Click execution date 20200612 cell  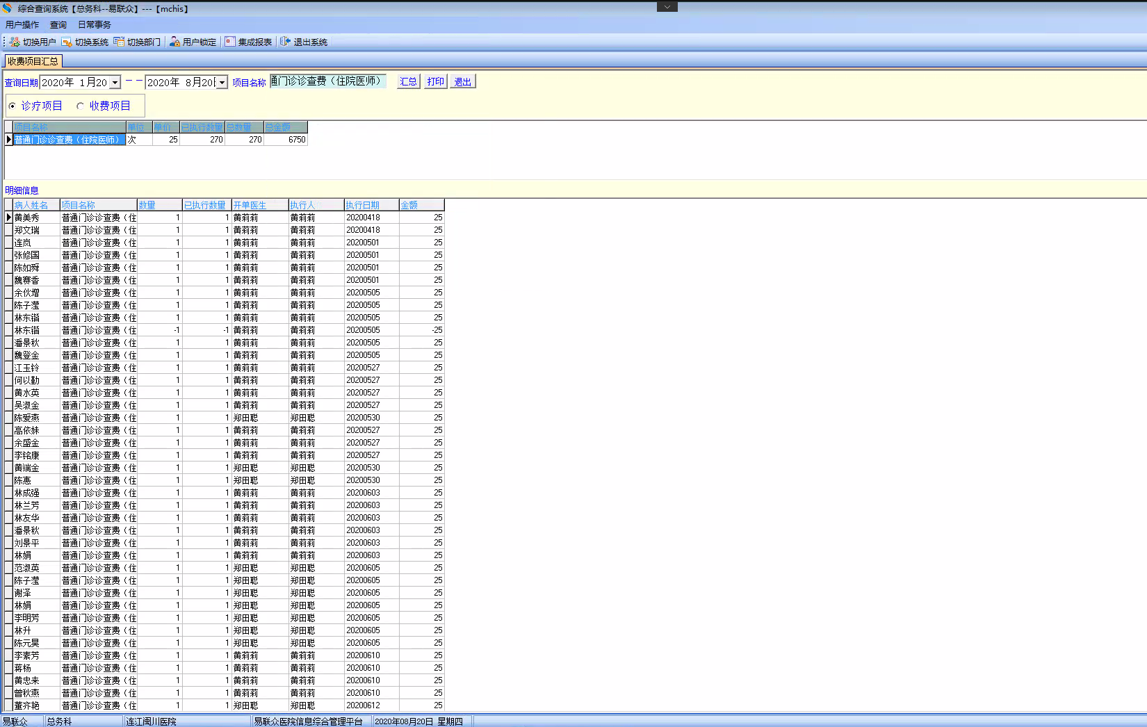371,705
